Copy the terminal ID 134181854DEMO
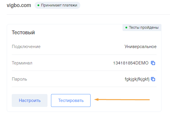 pos(153,63)
